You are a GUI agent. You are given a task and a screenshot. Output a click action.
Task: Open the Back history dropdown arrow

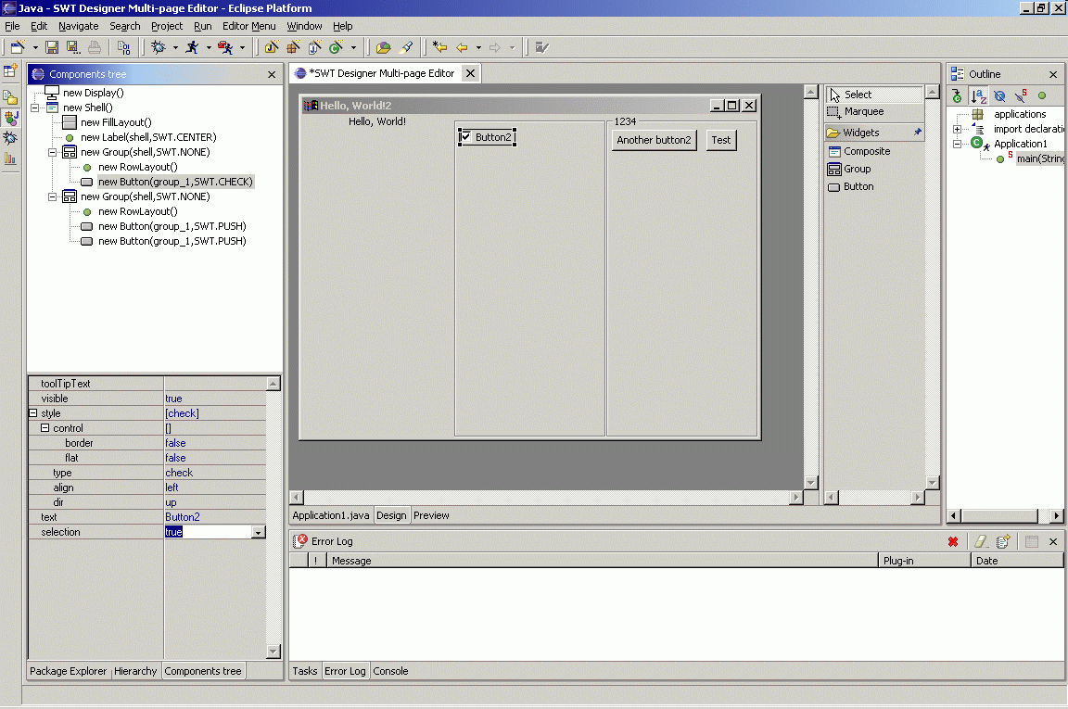pyautogui.click(x=478, y=47)
